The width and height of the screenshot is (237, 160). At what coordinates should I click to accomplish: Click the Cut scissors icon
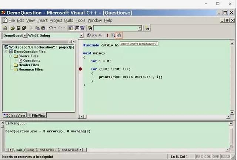click(x=31, y=28)
